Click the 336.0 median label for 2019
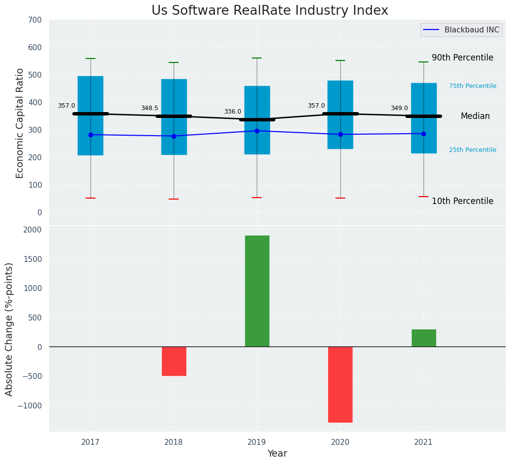 pos(233,112)
